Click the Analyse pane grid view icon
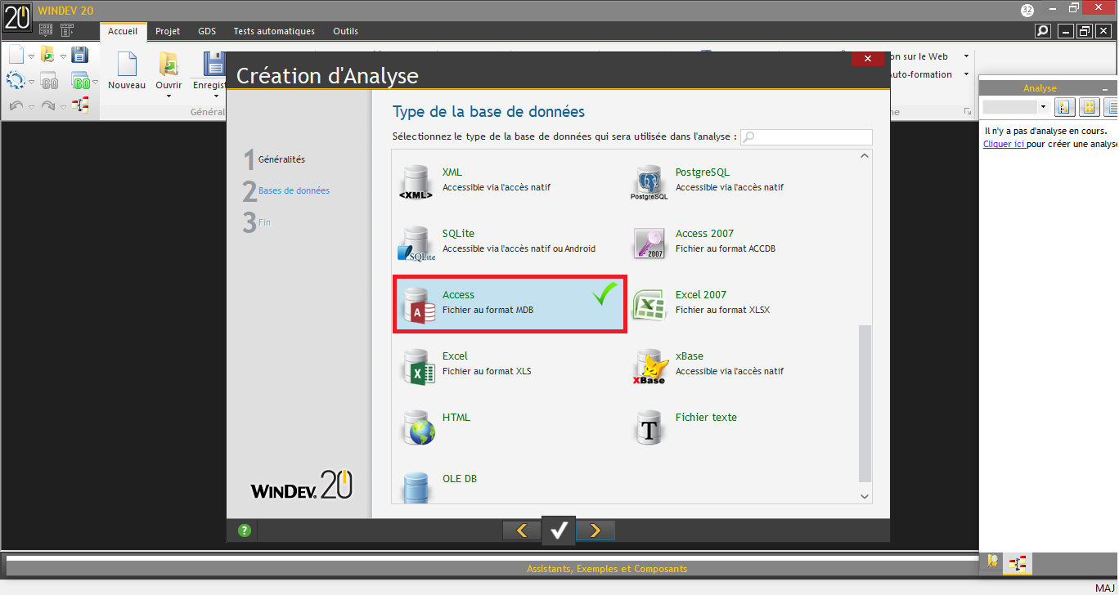The image size is (1119, 595). (x=1089, y=107)
